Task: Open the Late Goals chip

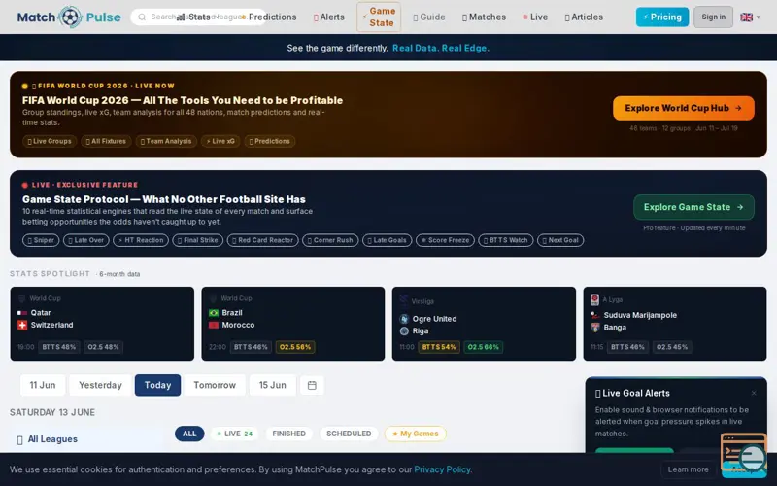Action: (x=387, y=240)
